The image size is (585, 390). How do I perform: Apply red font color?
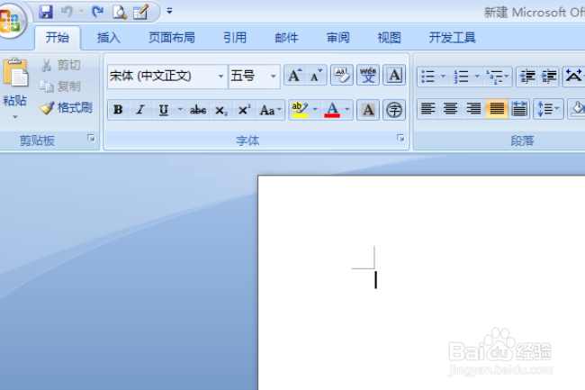tap(332, 110)
